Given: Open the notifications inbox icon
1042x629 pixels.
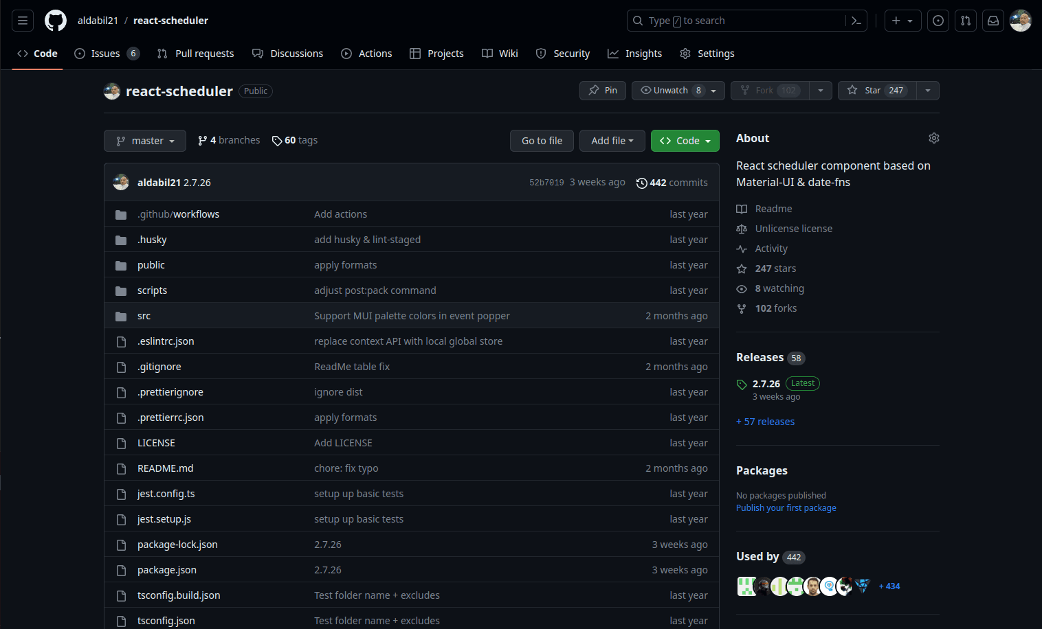Looking at the screenshot, I should click(x=993, y=21).
